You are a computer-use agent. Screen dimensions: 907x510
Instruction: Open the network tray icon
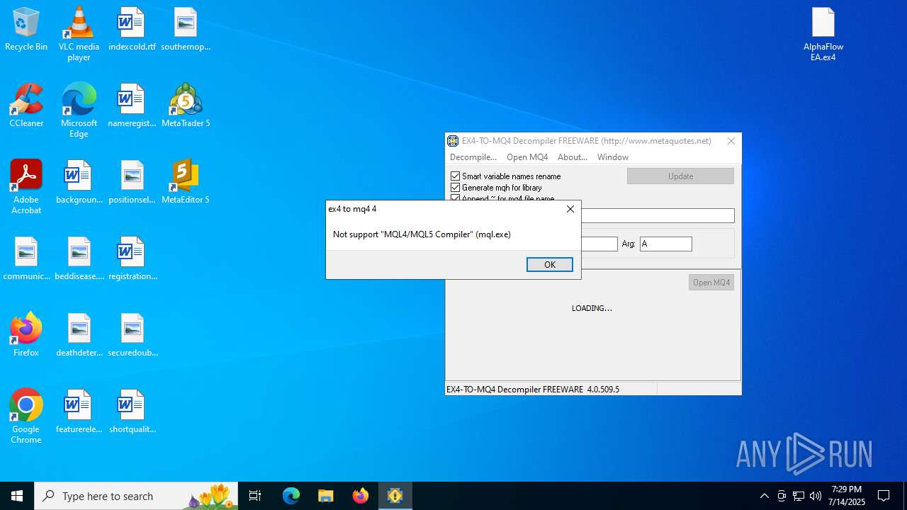click(x=799, y=496)
